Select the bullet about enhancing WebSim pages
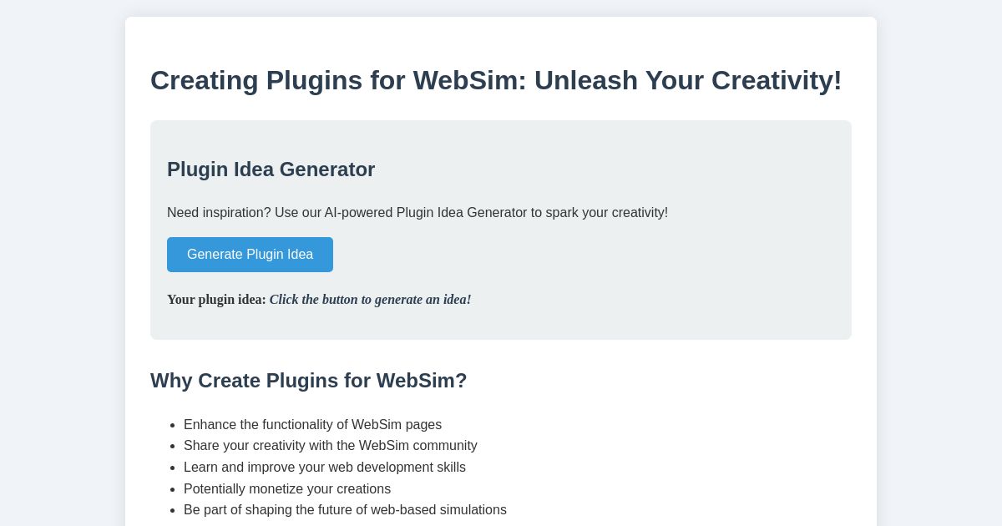The image size is (1002, 526). 312,424
